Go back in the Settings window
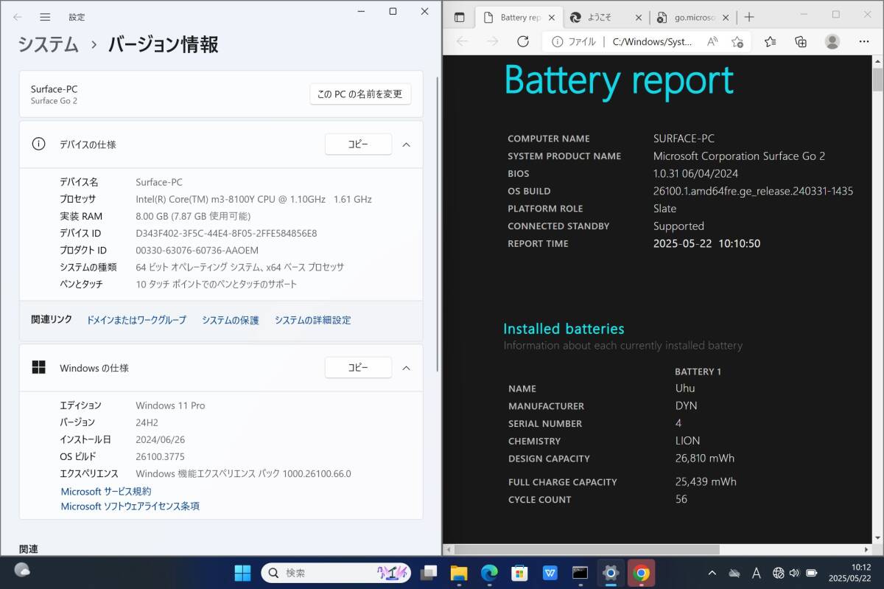Image resolution: width=884 pixels, height=589 pixels. 18,16
